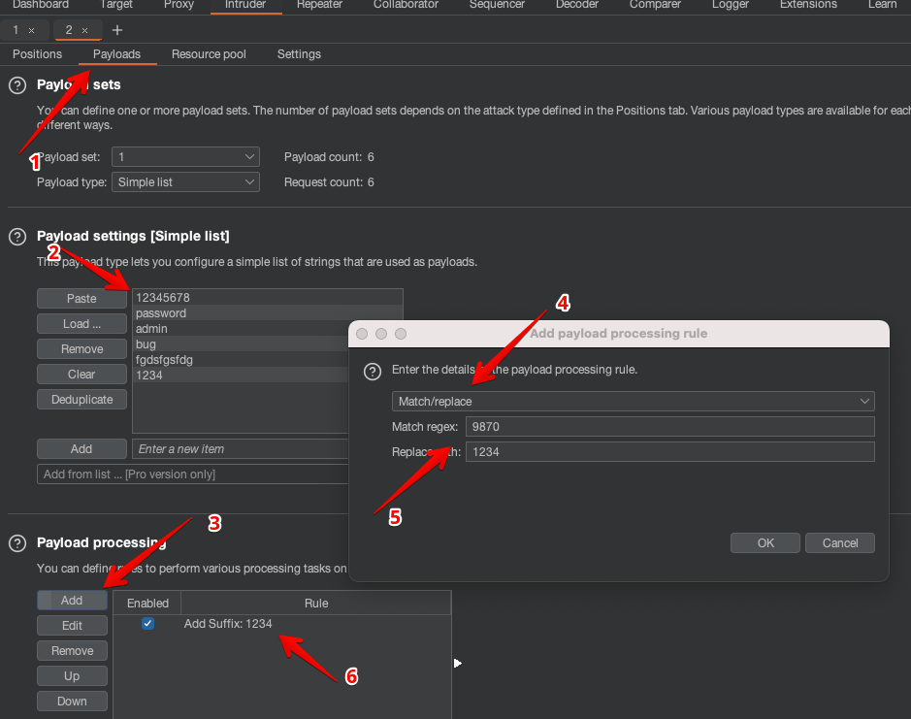Switch to Collaborator tab
The height and width of the screenshot is (719, 911).
coord(406,5)
